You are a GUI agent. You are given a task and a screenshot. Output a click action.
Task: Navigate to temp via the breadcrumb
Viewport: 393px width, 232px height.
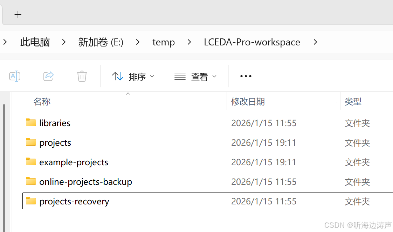coord(163,42)
